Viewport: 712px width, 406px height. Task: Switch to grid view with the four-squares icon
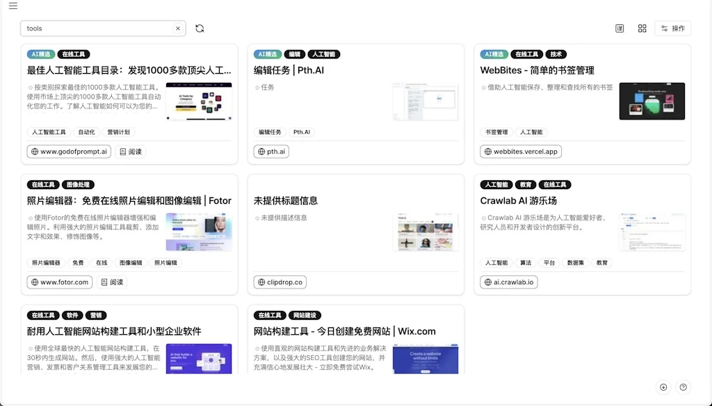[x=642, y=28]
